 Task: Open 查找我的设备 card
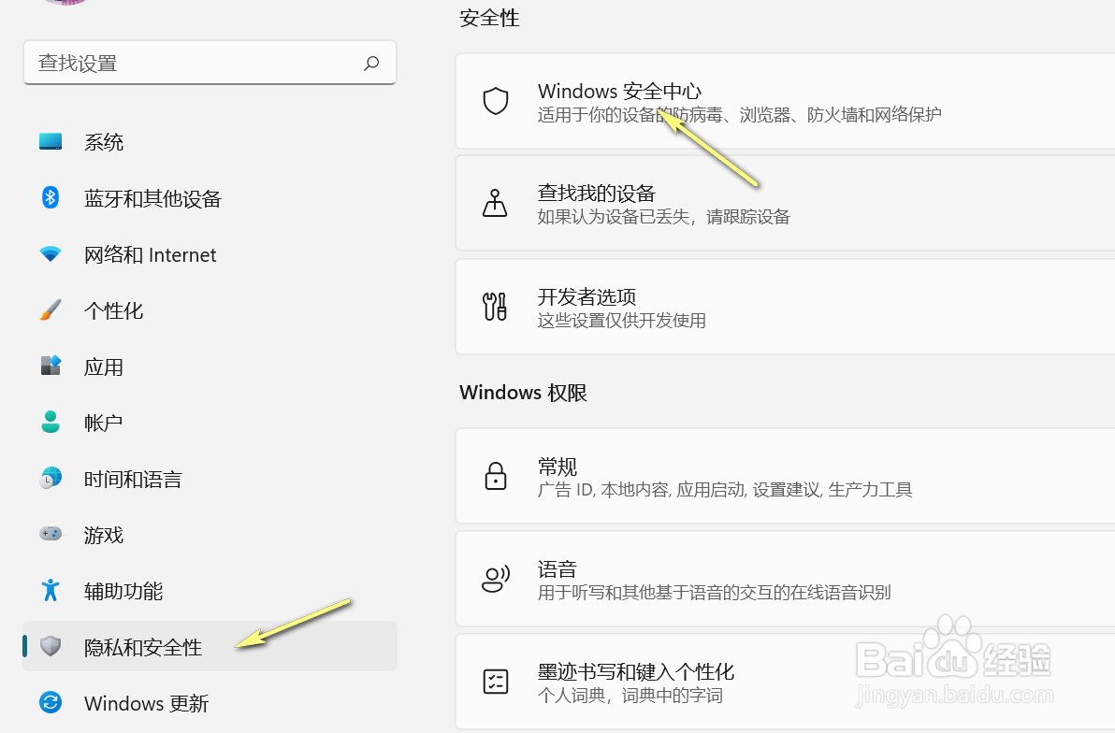point(785,203)
